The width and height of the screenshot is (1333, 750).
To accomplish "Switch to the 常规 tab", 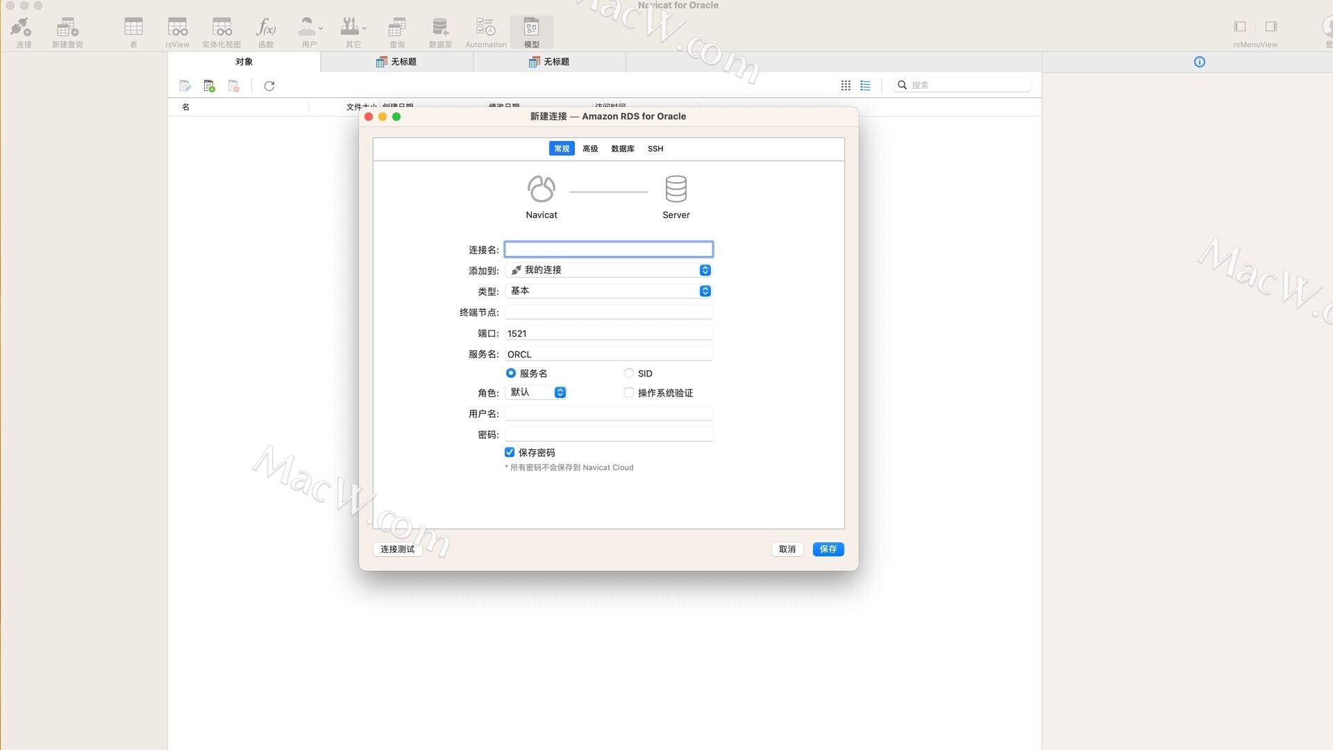I will (x=562, y=149).
